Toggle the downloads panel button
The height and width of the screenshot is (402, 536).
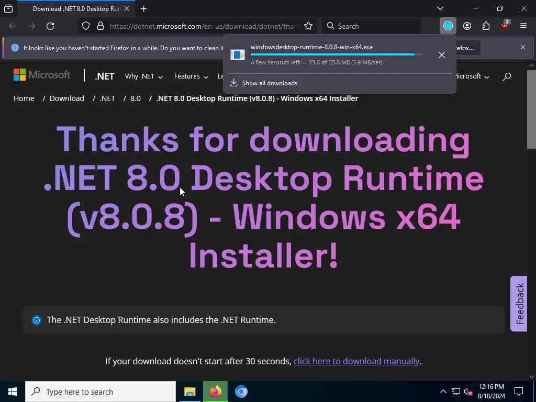[448, 26]
